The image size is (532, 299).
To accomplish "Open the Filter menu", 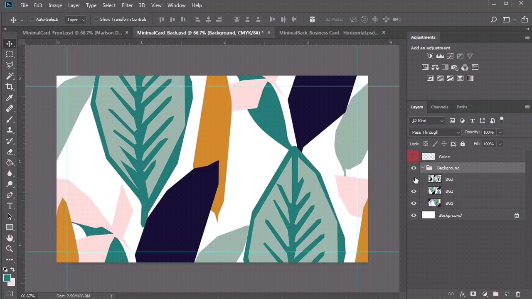I will pos(127,5).
